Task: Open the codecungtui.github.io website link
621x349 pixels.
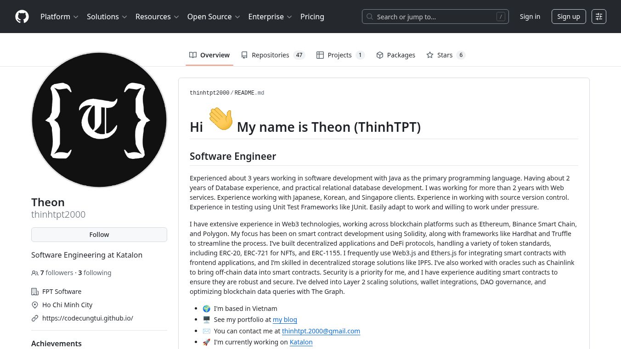Action: 88,318
